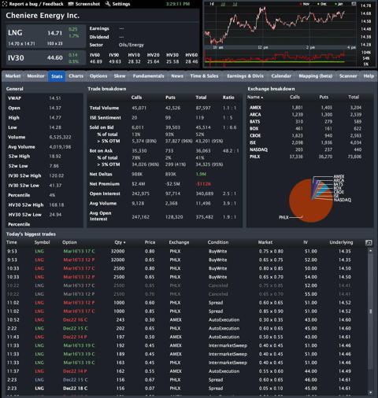Viewport: 378px width, 398px height.
Task: Sort the biggest trades by Underlying column
Action: pos(341,242)
